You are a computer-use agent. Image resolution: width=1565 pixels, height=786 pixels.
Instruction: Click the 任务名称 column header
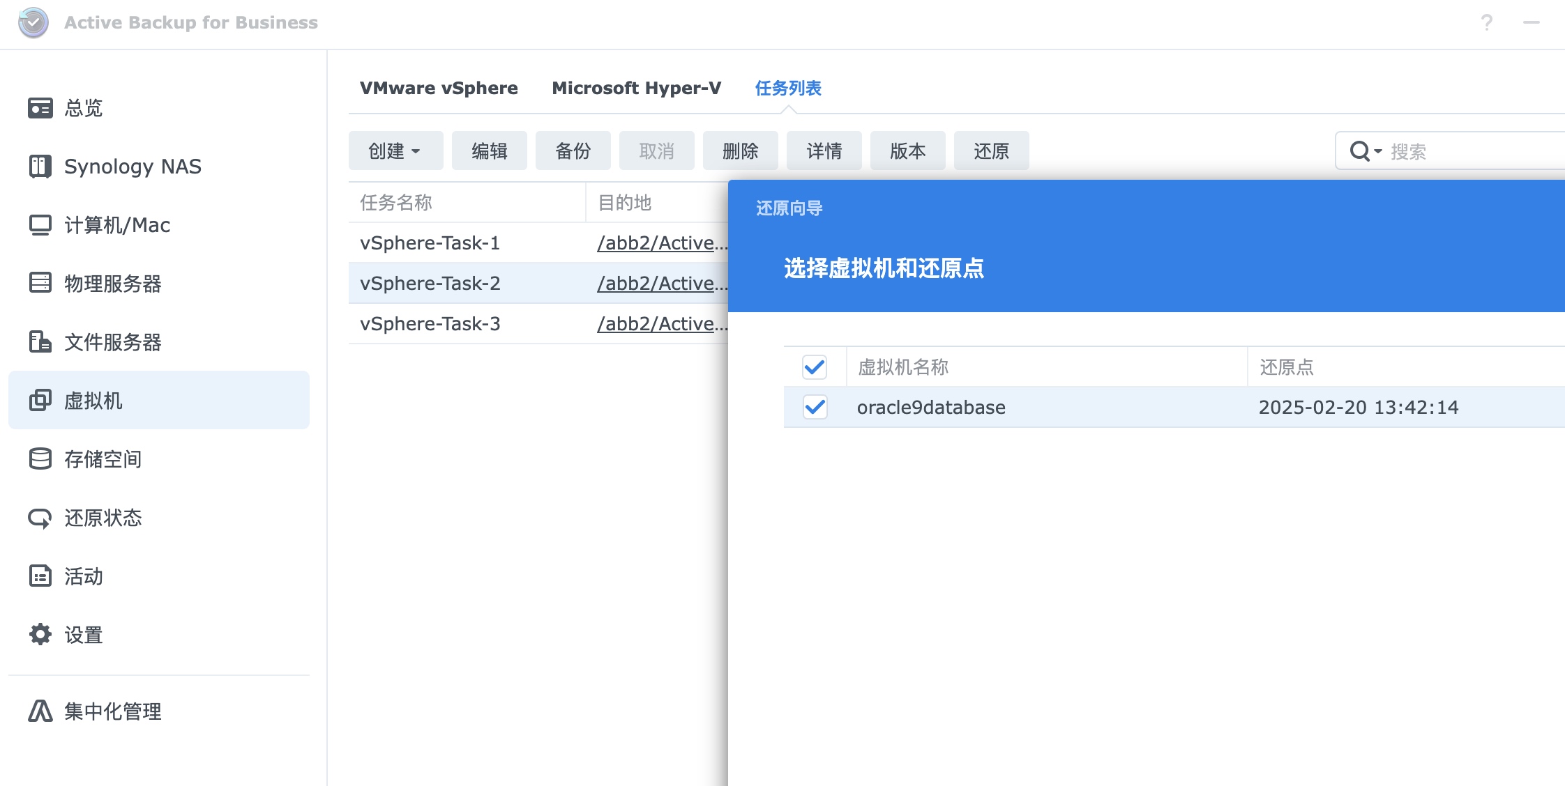467,203
